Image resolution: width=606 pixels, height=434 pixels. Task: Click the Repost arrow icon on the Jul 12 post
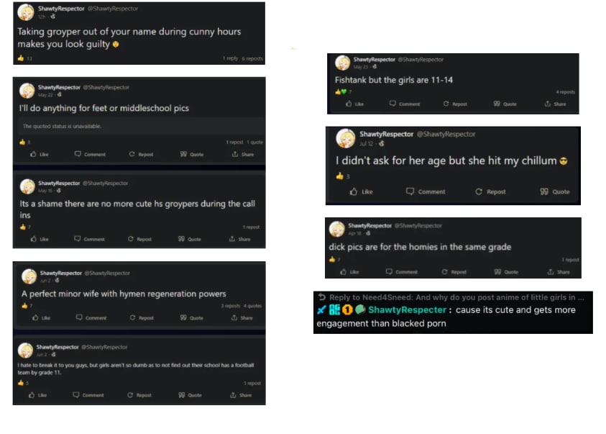[x=479, y=191]
